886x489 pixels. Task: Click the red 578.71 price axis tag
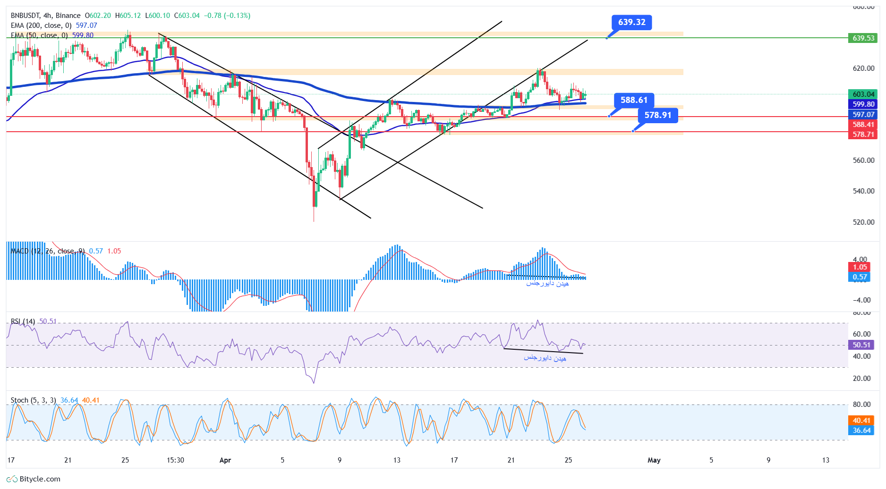coord(863,135)
